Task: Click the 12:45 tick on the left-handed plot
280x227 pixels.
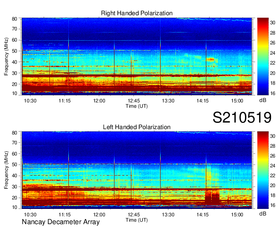Action: click(133, 214)
